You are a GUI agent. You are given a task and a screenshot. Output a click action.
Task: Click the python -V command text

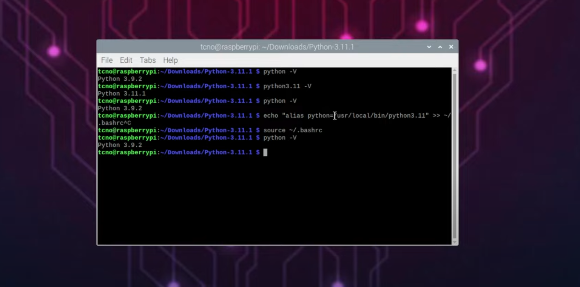click(x=280, y=71)
